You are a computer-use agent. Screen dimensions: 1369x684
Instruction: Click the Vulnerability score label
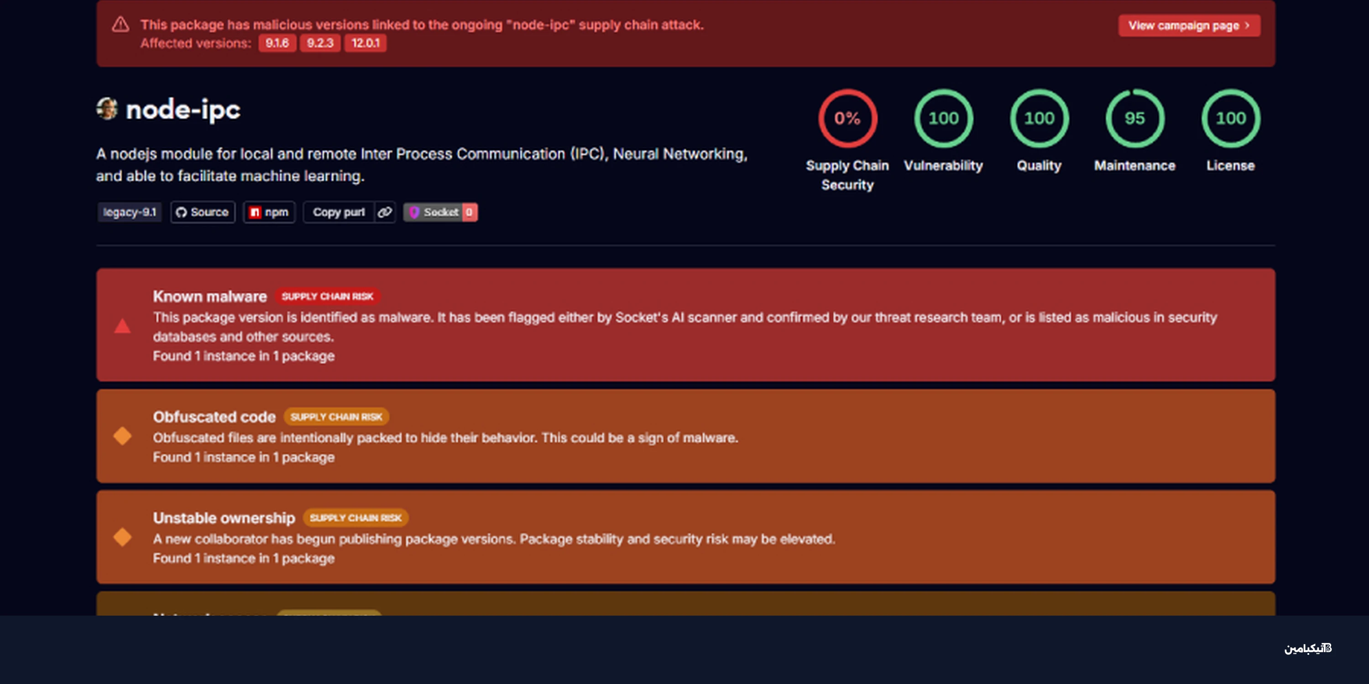pyautogui.click(x=943, y=166)
